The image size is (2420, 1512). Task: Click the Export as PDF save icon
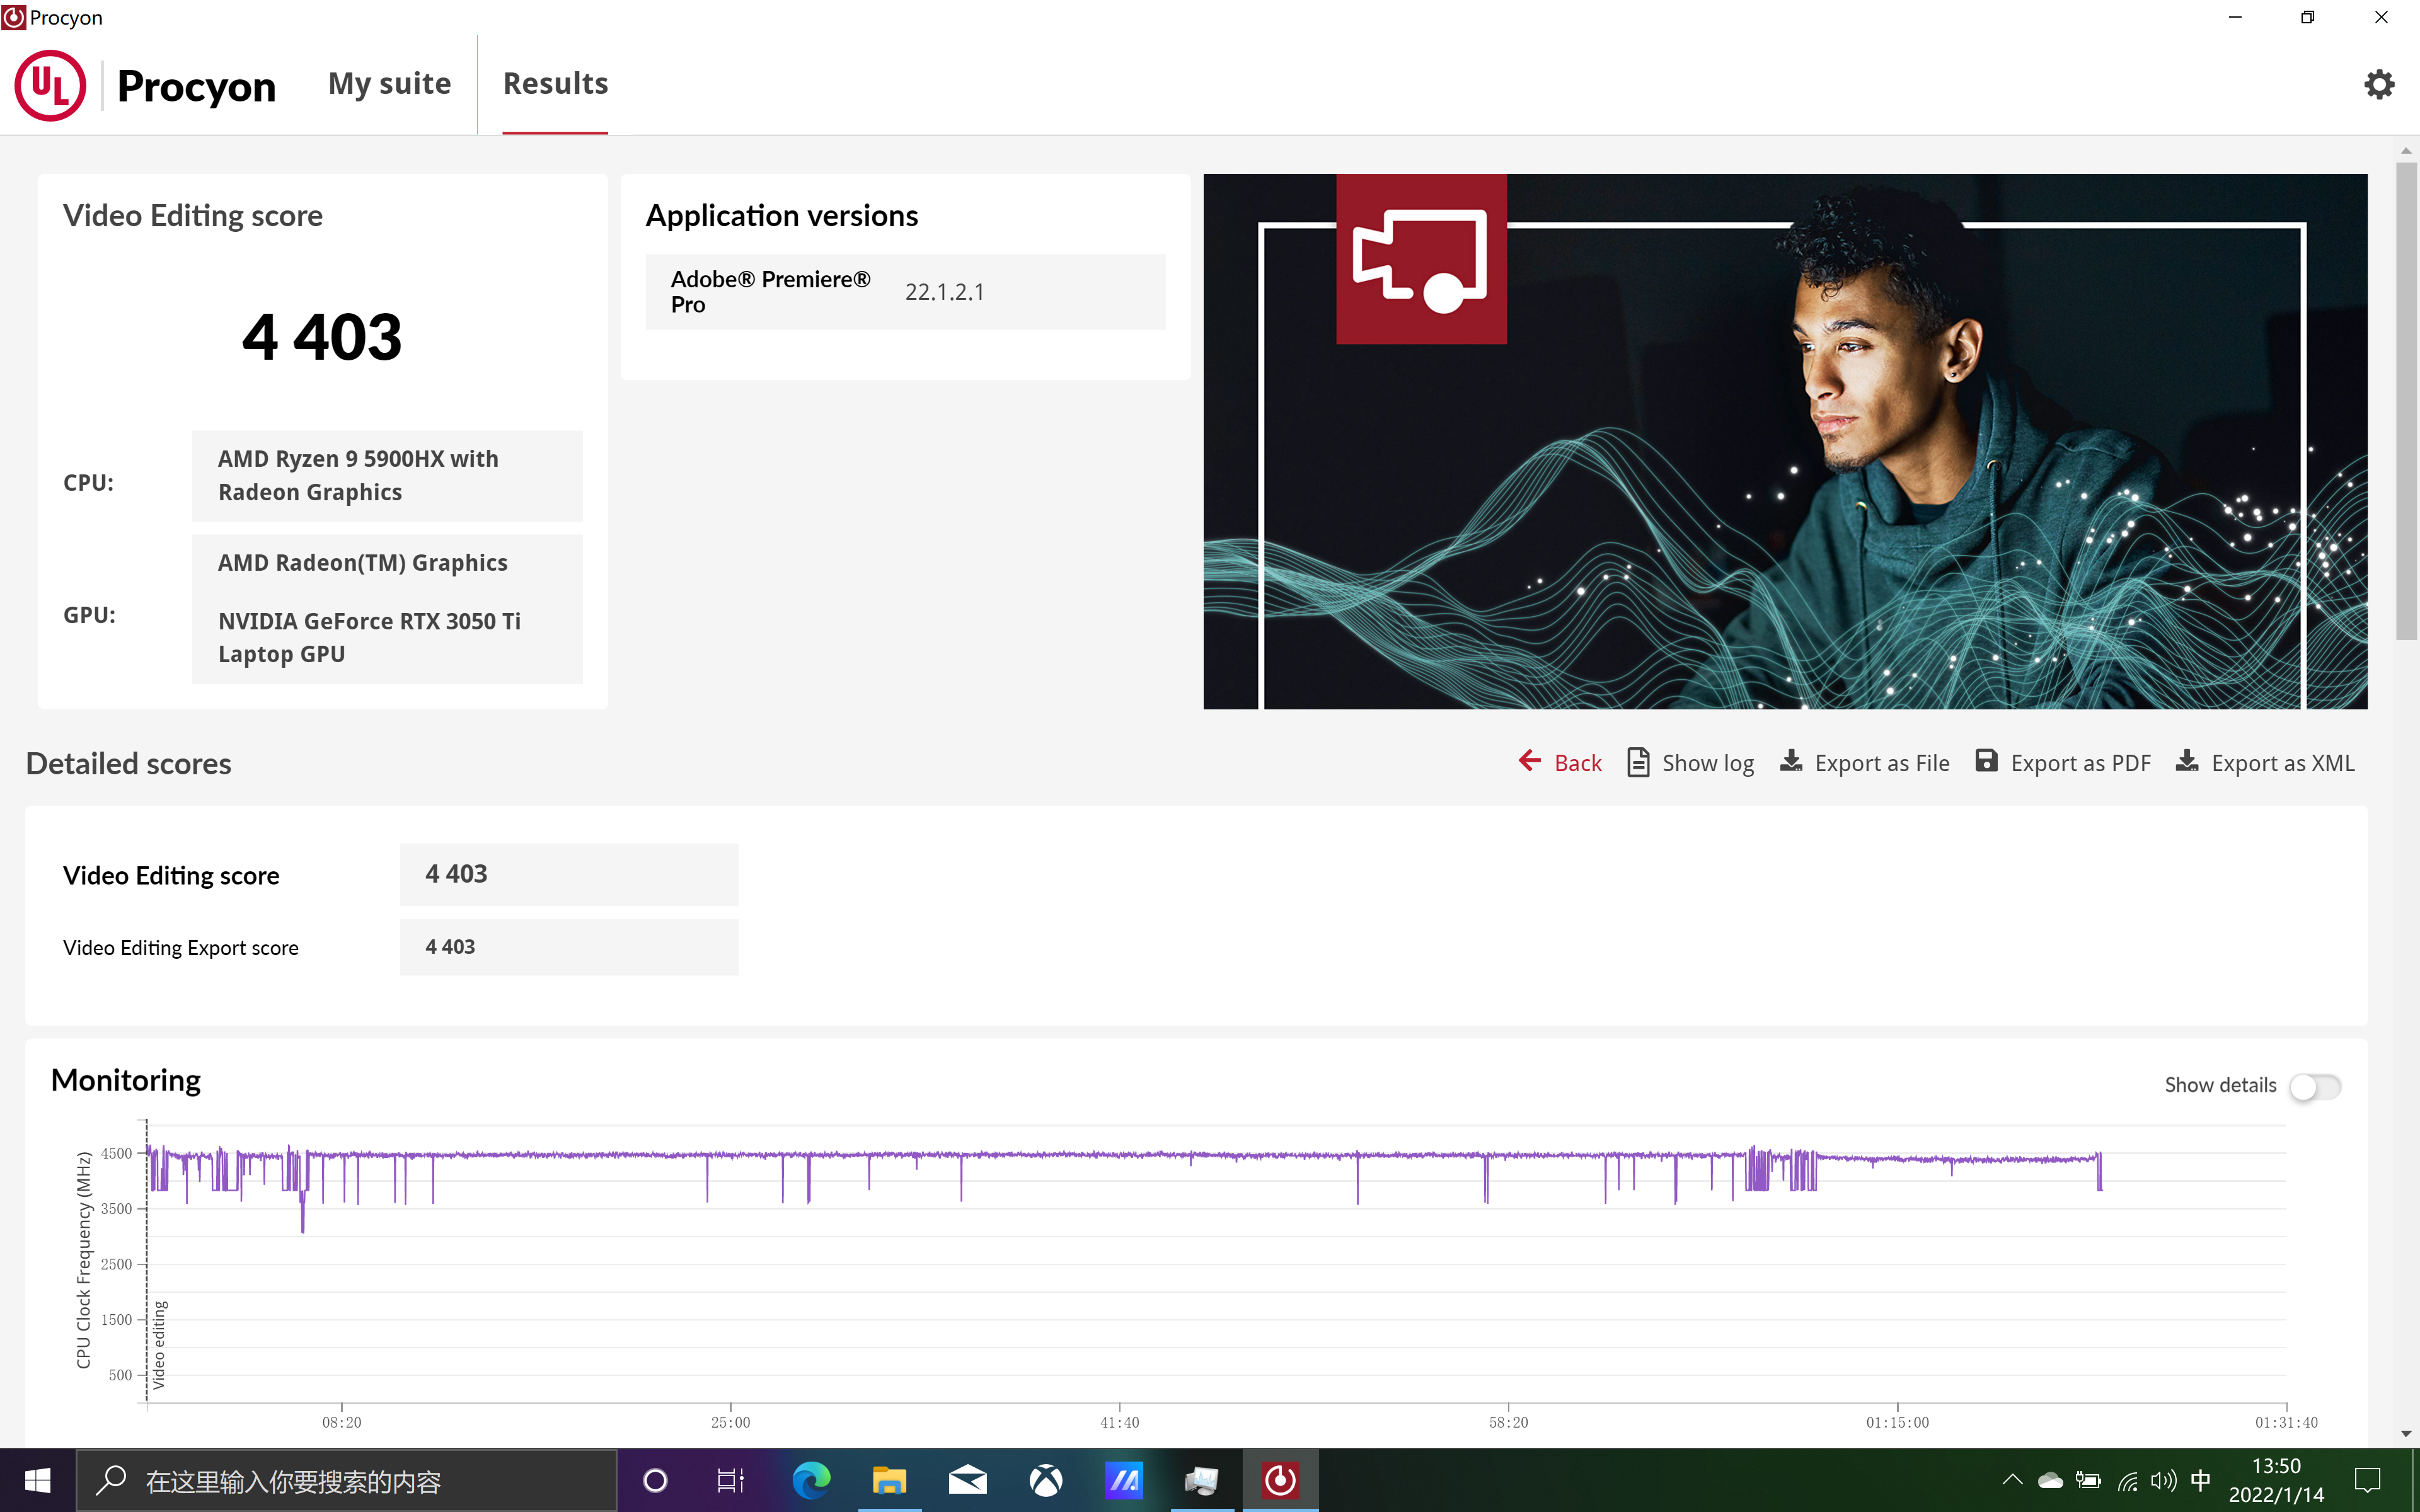click(x=1986, y=762)
